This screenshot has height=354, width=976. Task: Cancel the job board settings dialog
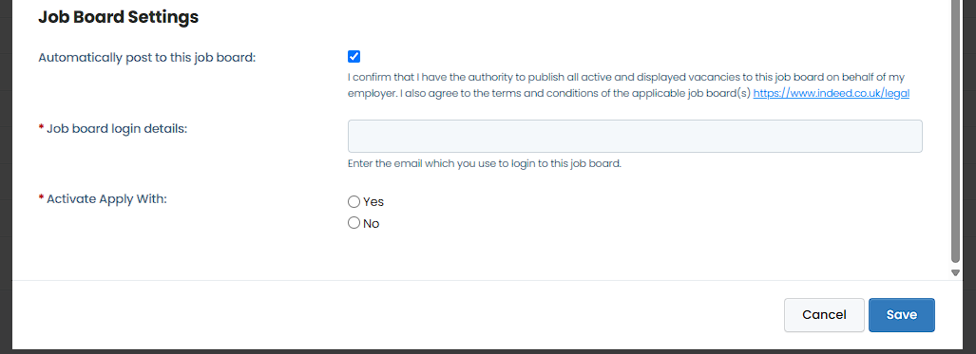click(824, 315)
